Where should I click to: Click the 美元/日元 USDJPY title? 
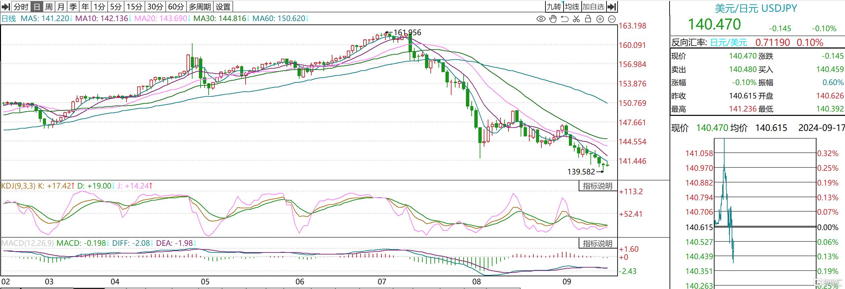[756, 8]
